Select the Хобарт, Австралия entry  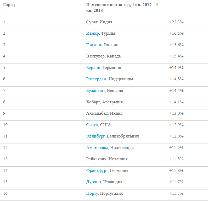pos(104,102)
